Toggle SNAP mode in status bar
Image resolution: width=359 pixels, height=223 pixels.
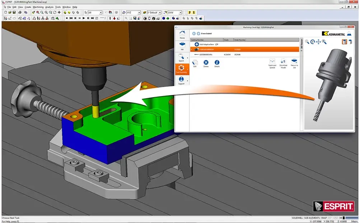324,218
